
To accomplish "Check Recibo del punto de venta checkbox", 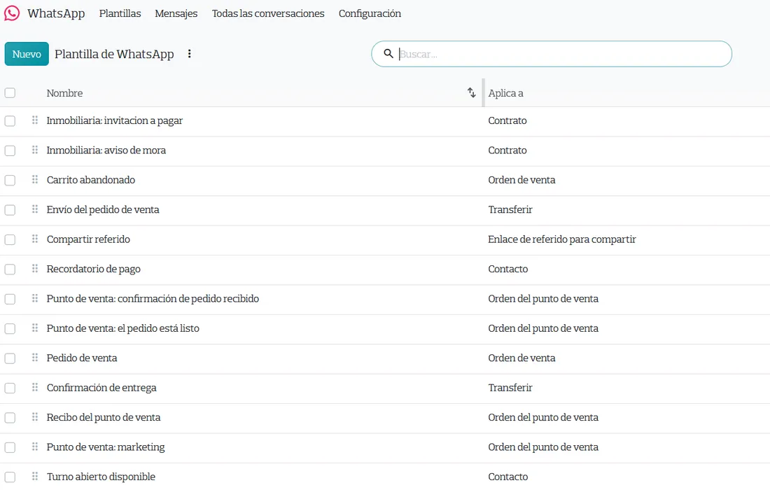I will tap(10, 418).
